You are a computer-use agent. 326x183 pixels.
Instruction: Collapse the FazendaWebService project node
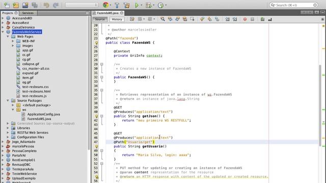(x=3, y=32)
